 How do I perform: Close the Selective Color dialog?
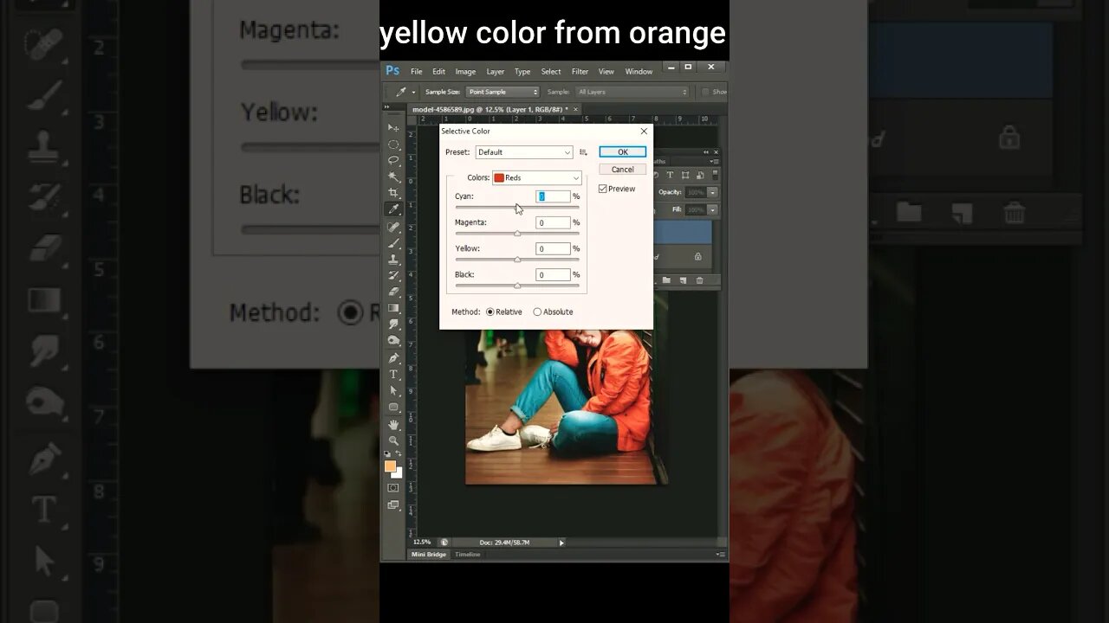644,132
